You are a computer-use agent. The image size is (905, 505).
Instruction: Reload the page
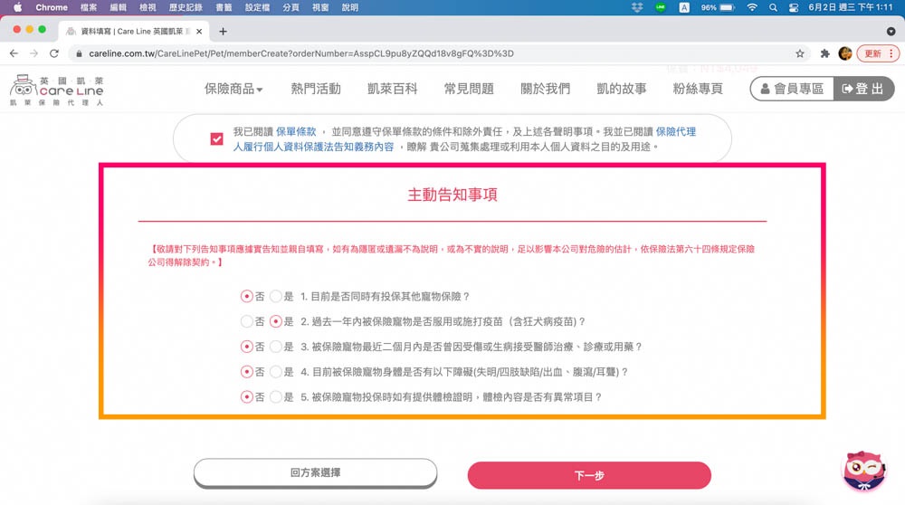(54, 53)
